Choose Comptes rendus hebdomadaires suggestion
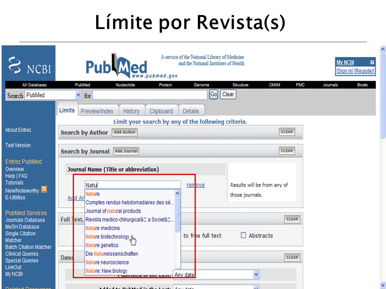Image resolution: width=386 pixels, height=289 pixels. pos(129,202)
